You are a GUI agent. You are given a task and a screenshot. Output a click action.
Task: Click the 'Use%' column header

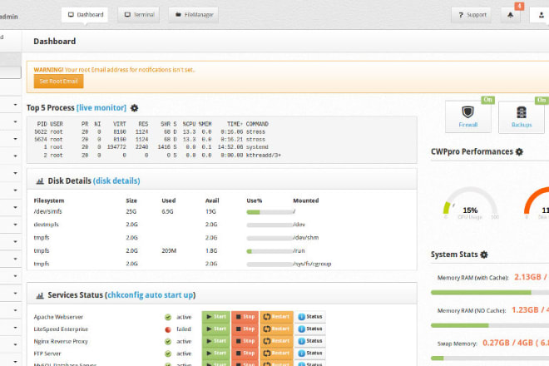[x=255, y=200]
